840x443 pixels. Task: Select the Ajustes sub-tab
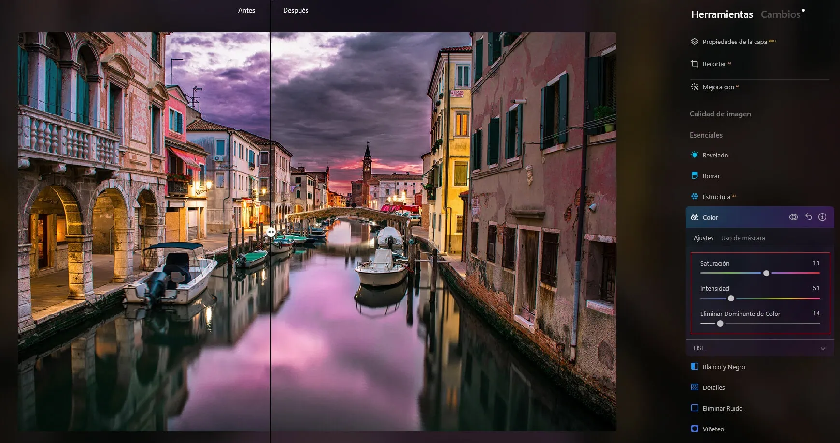click(703, 238)
